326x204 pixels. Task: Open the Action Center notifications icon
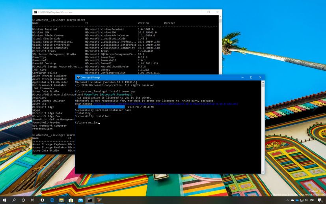320,200
